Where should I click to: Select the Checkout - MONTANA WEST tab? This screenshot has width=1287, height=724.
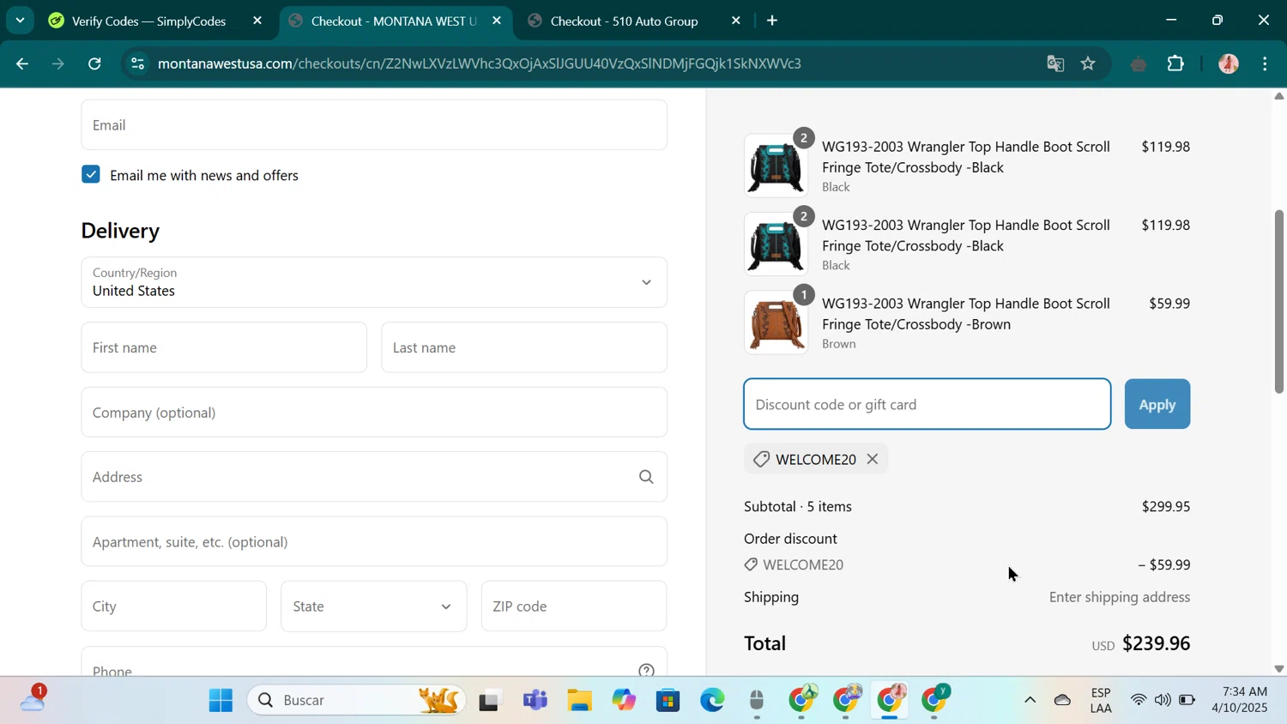[x=394, y=21]
